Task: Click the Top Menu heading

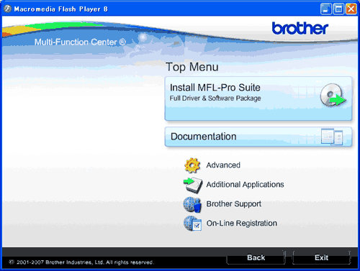Action: tap(192, 67)
